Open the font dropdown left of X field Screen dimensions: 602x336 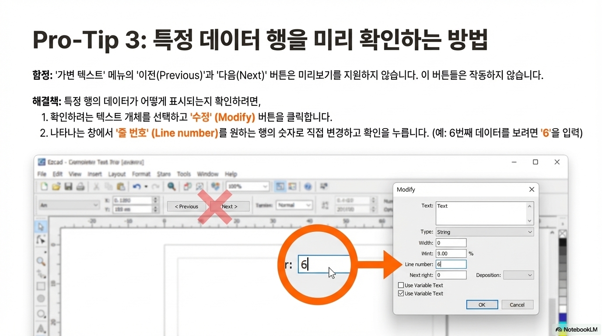[70, 205]
